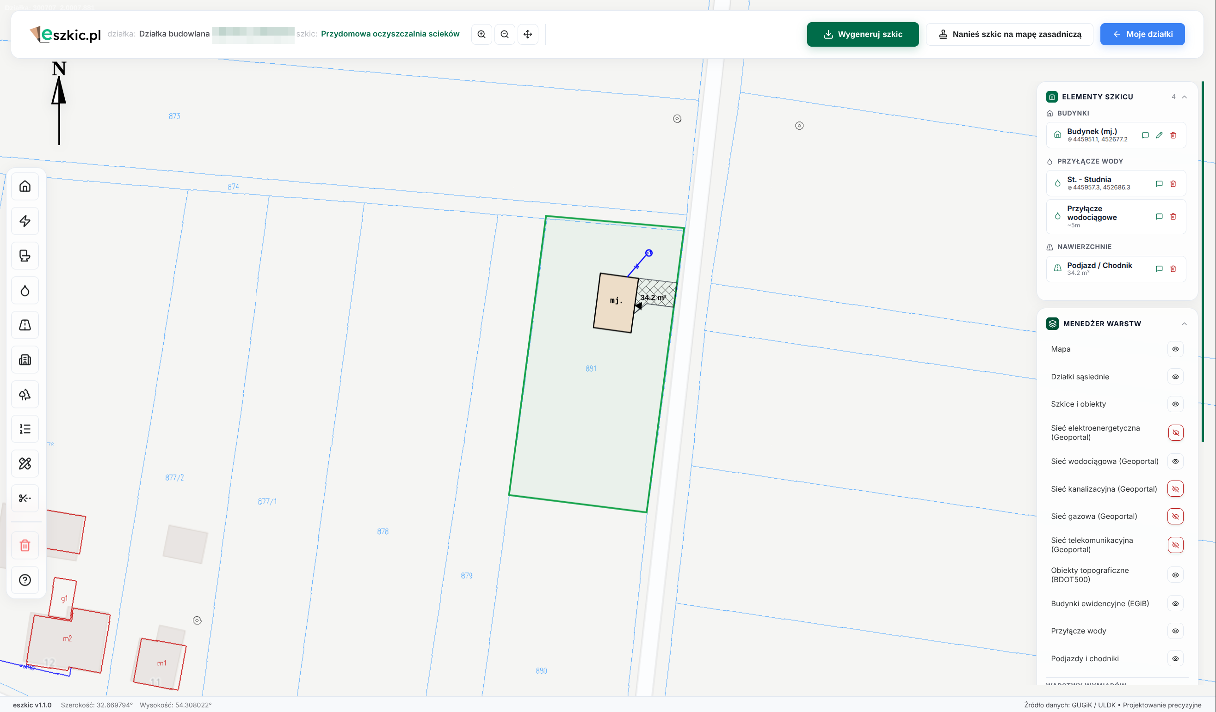1216x712 pixels.
Task: Open the numbered list tool
Action: pyautogui.click(x=25, y=429)
